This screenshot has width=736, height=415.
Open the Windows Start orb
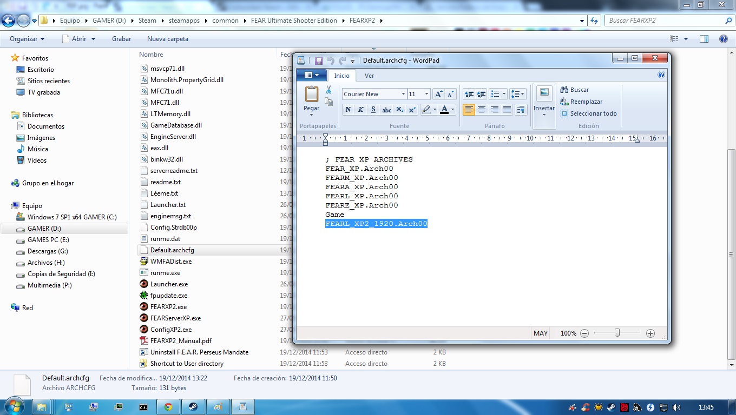click(x=14, y=406)
